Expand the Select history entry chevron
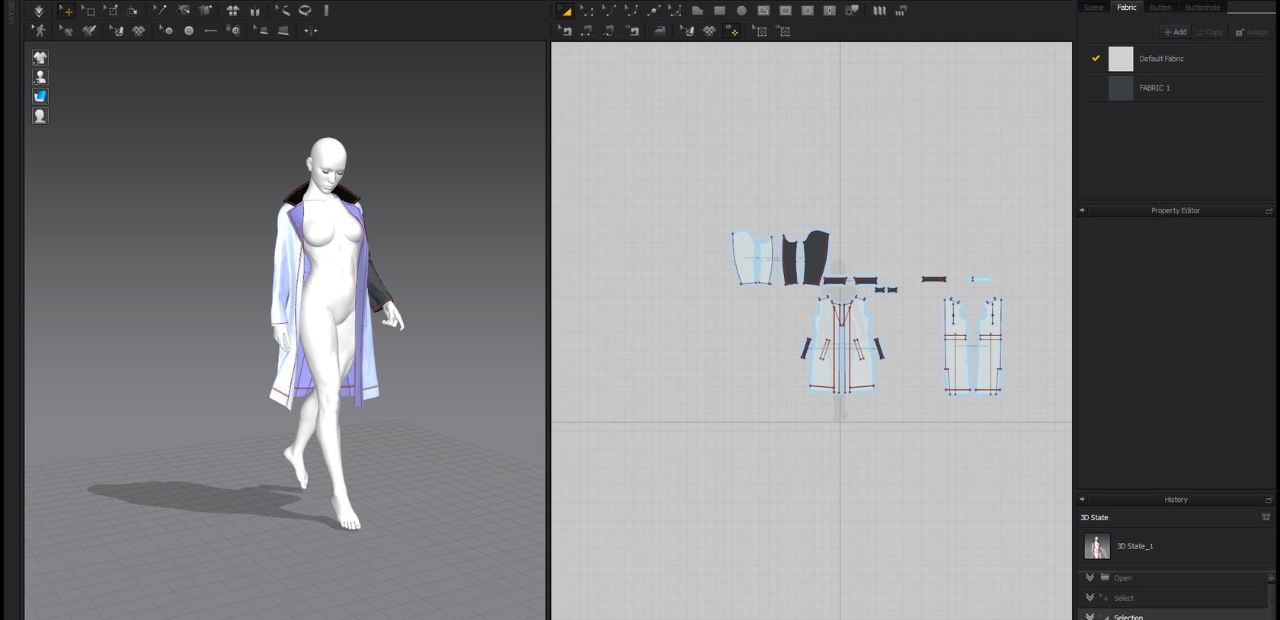 tap(1090, 597)
